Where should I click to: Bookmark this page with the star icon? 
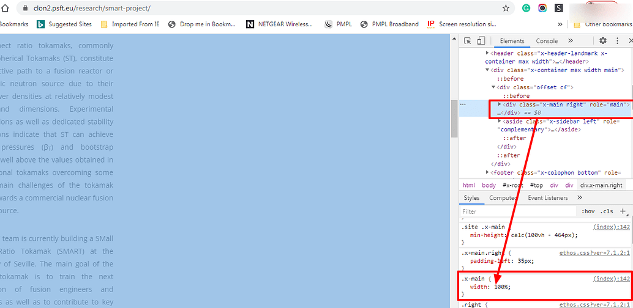(506, 8)
